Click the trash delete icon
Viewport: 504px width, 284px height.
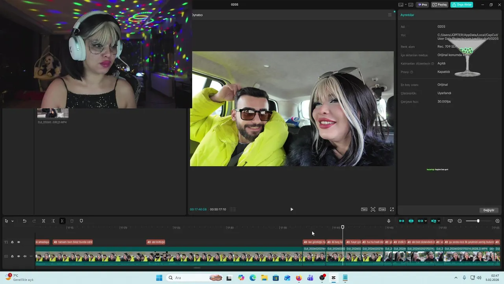point(72,221)
